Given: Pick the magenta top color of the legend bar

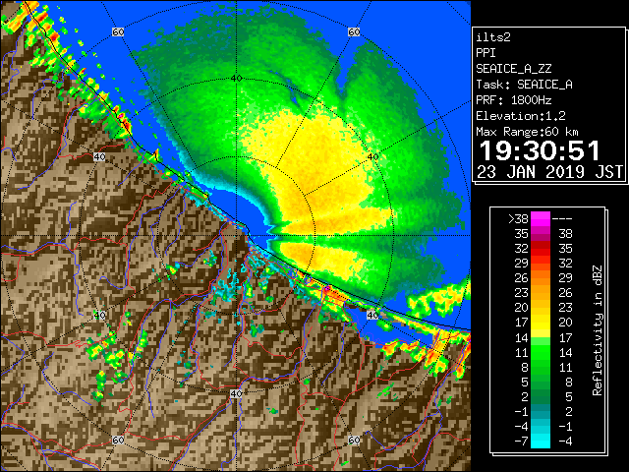Looking at the screenshot, I should coord(541,219).
